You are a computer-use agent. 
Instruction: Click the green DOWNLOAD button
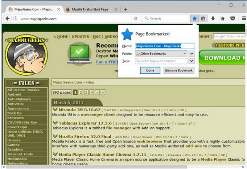click(x=222, y=58)
